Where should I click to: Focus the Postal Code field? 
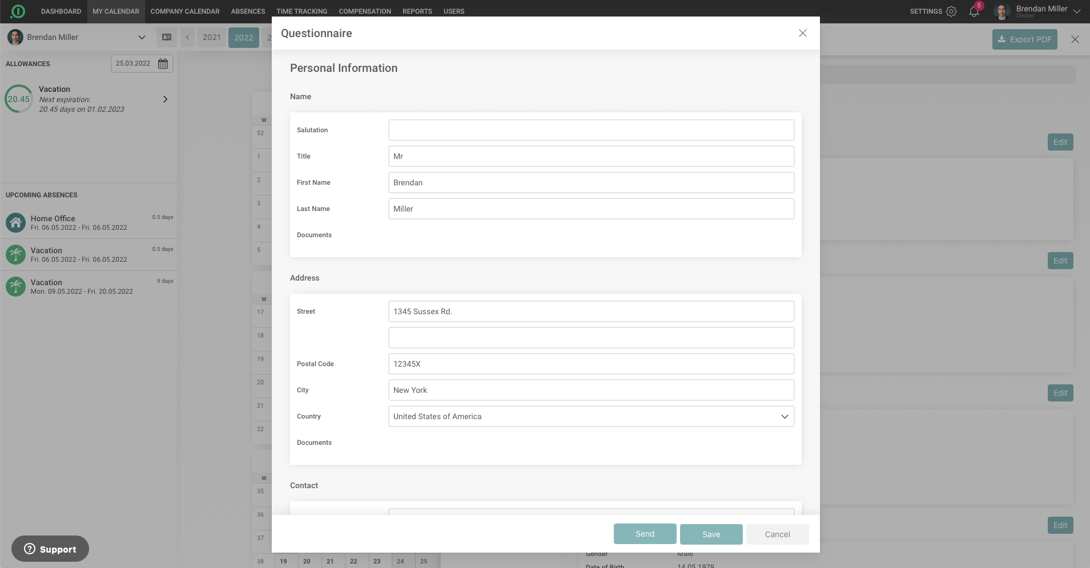click(591, 364)
